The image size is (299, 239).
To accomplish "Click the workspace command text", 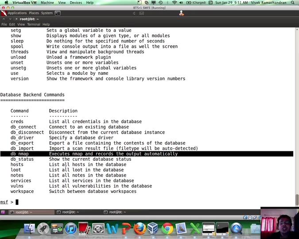I will tap(22, 191).
